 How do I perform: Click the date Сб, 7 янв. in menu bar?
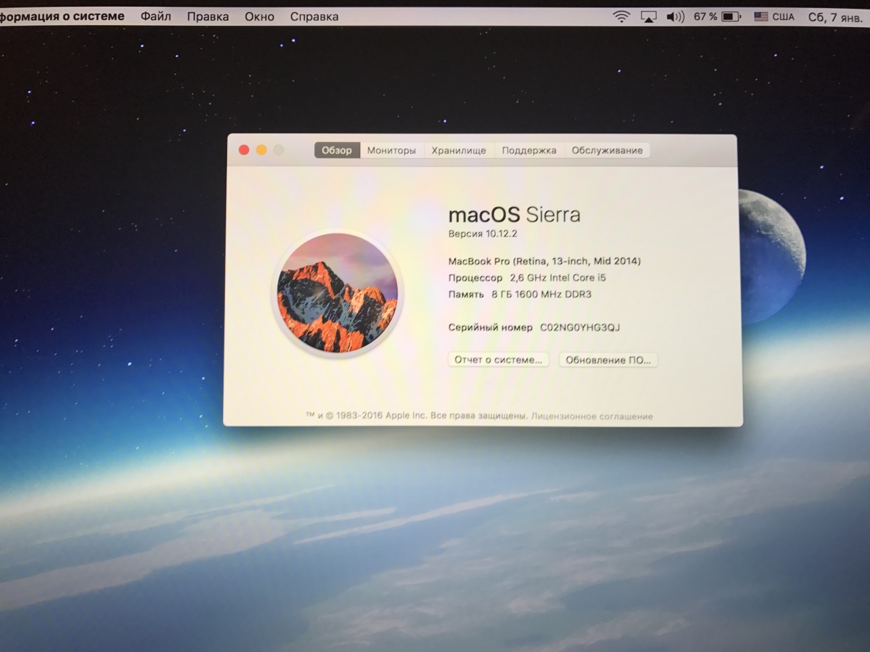pos(835,17)
